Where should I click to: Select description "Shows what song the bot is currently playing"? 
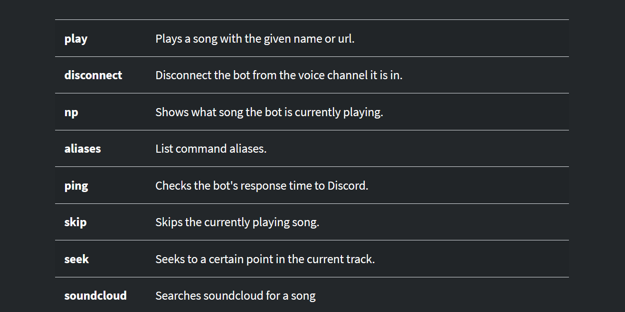click(x=269, y=113)
